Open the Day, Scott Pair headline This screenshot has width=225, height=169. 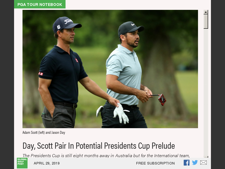[x=99, y=146]
